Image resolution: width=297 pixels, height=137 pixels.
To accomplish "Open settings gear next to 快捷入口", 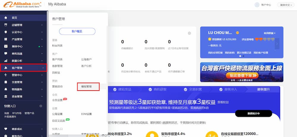I will point(41,106).
